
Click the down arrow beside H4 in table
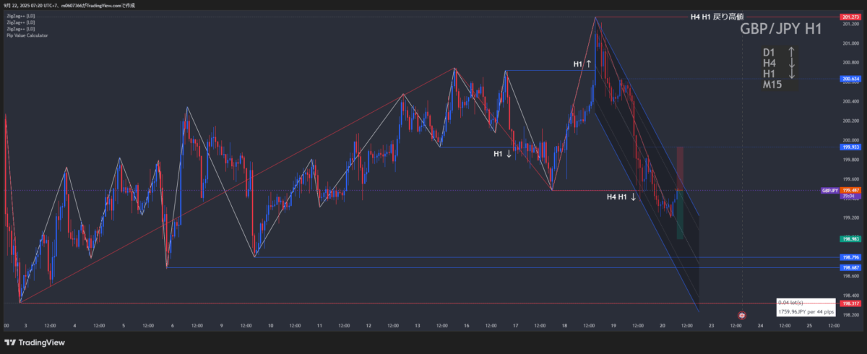pyautogui.click(x=791, y=64)
